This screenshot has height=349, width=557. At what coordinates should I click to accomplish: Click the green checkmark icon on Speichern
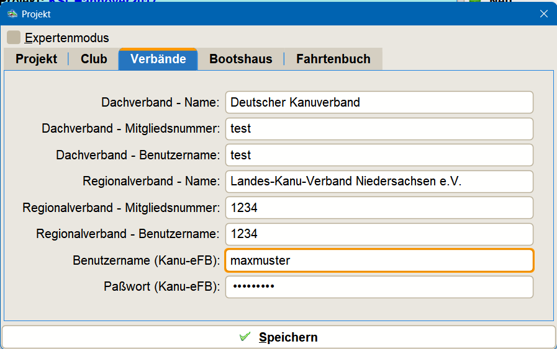[x=245, y=336]
